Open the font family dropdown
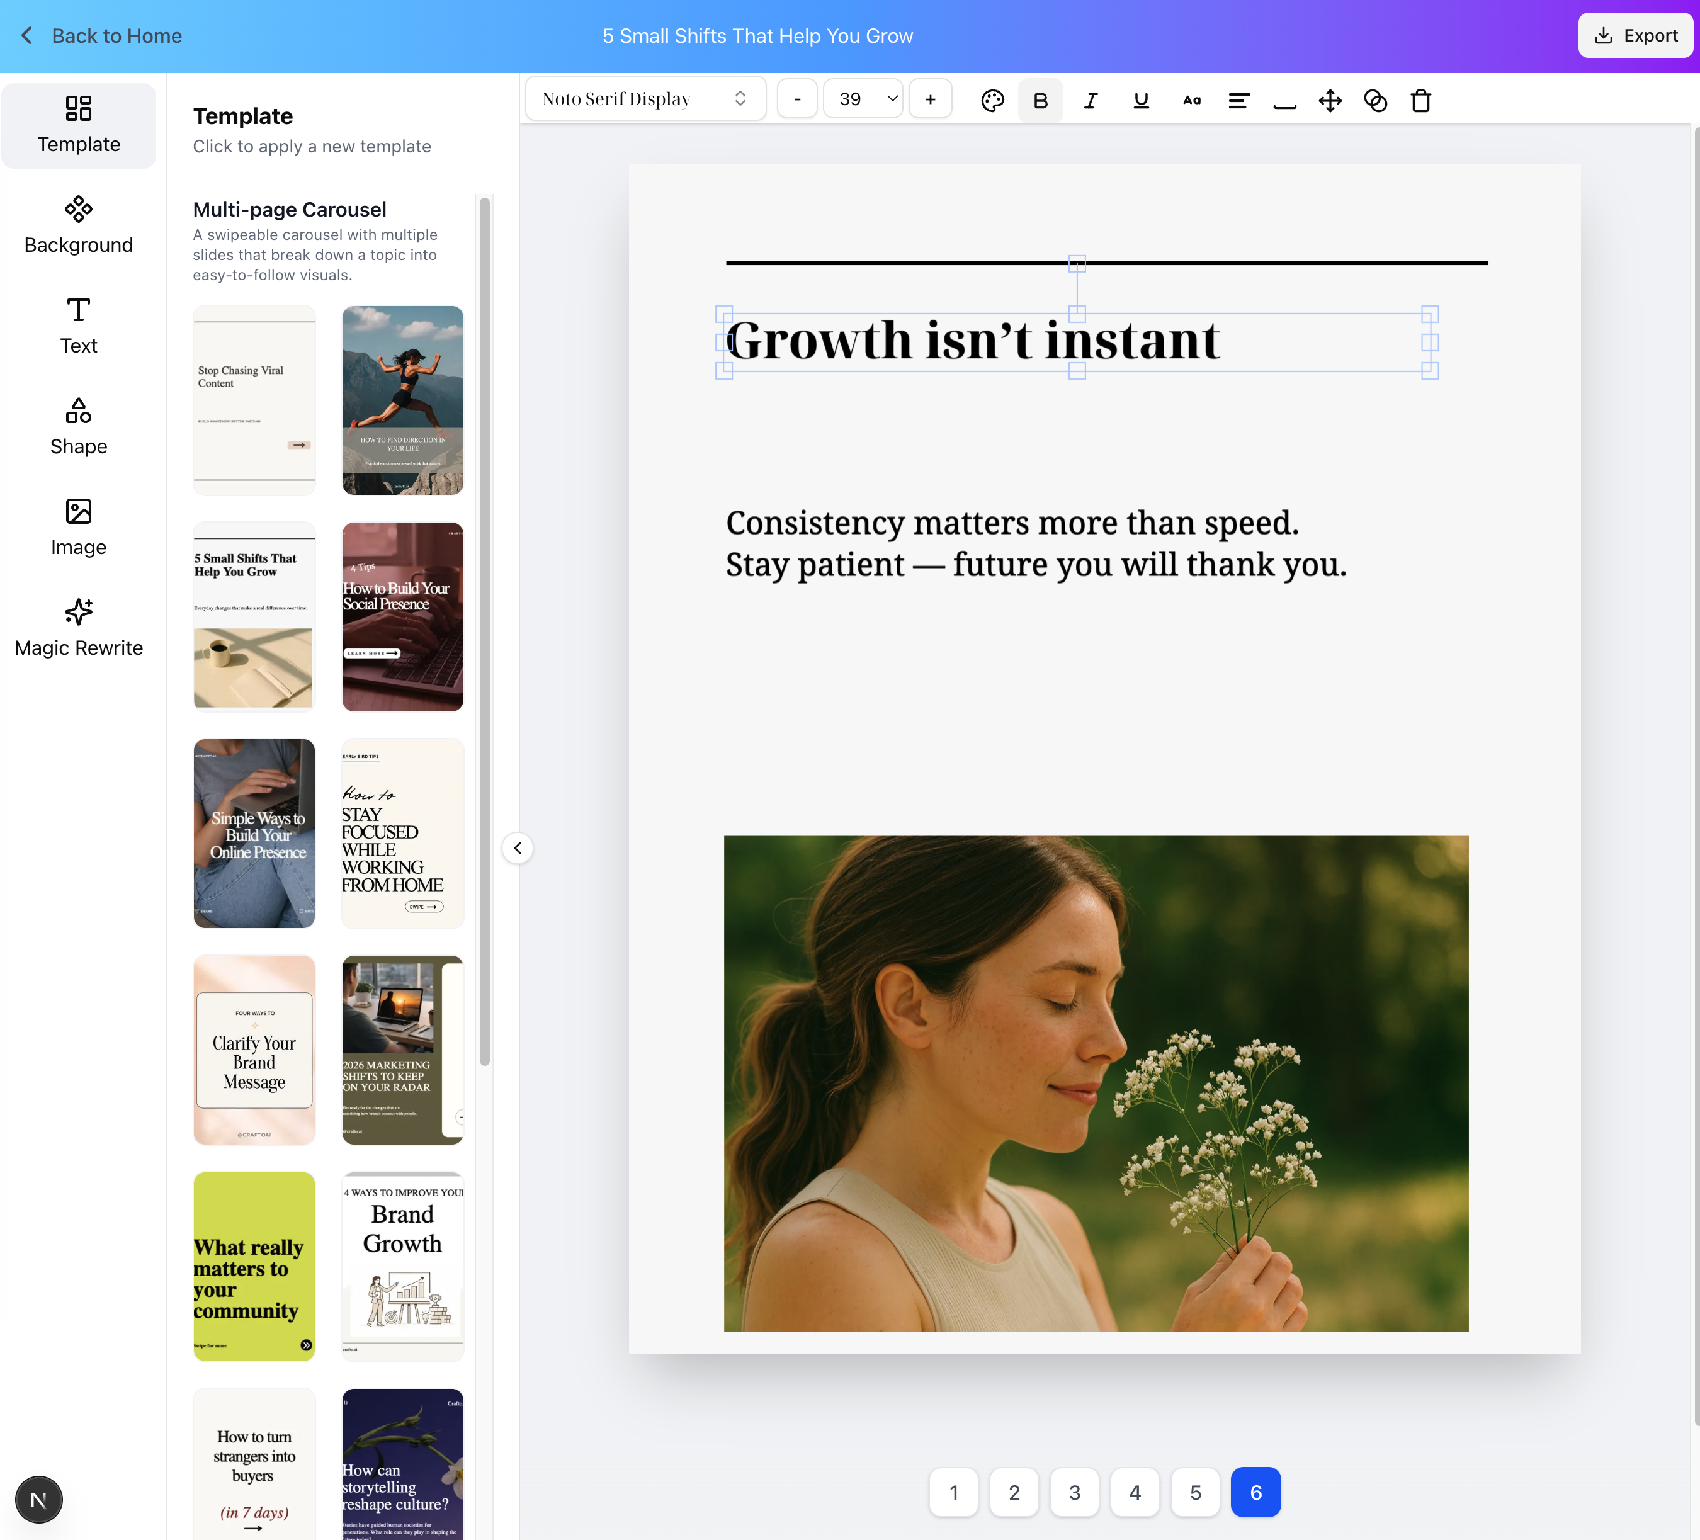 tap(645, 98)
